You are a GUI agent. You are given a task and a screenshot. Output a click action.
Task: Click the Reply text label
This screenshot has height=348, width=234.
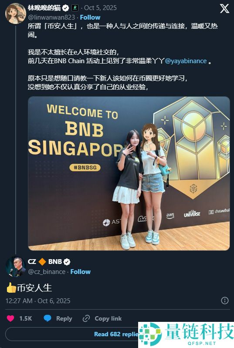tap(64, 318)
